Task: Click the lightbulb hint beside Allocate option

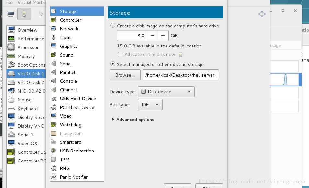Action: (180, 54)
